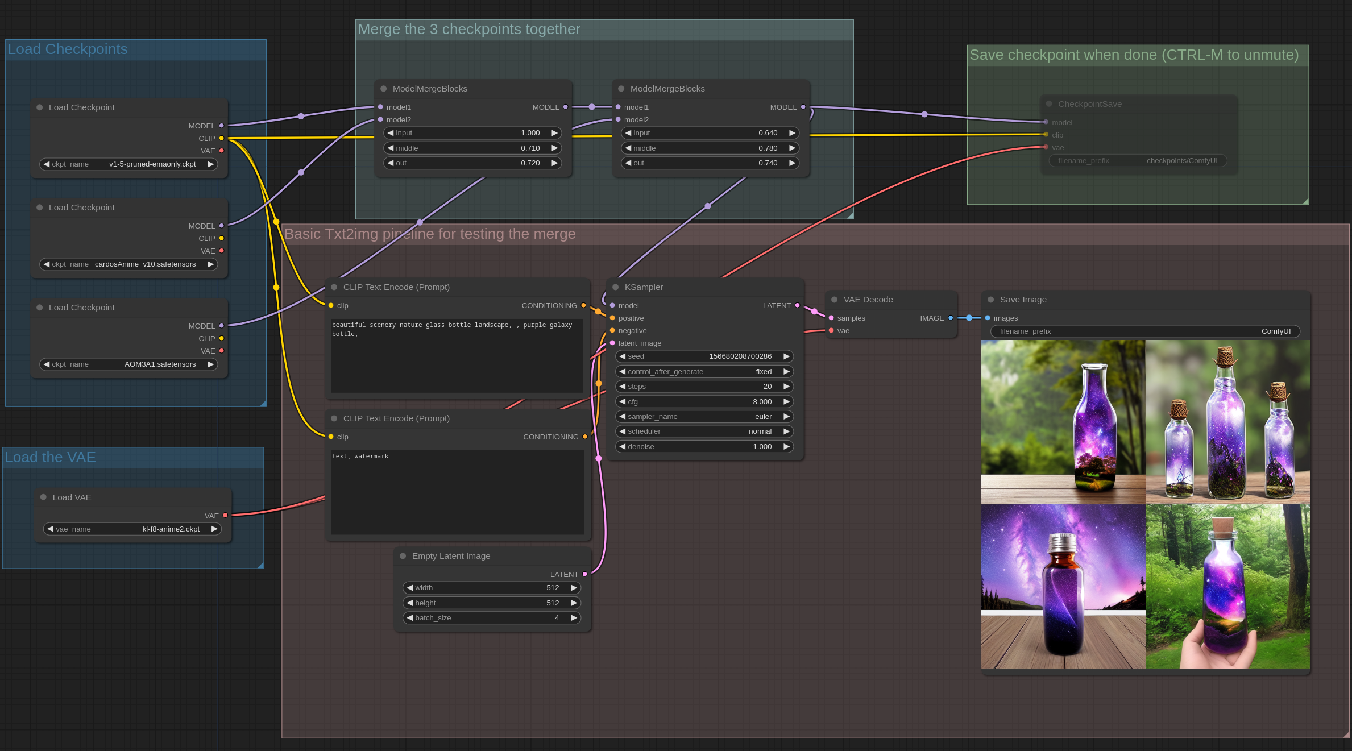Collapse the Save Image node dot
Viewport: 1352px width, 751px height.
990,300
